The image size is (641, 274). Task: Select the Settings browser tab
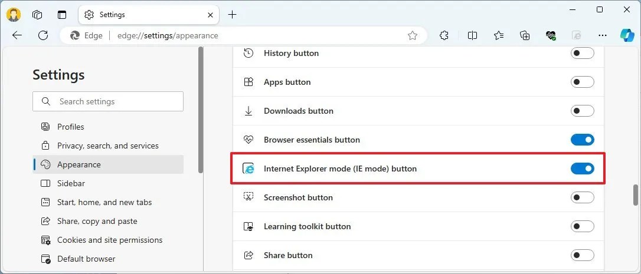[x=149, y=15]
